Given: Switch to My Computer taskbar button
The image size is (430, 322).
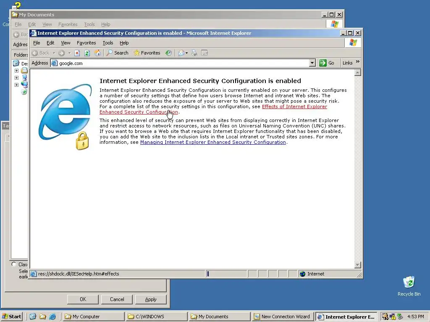Looking at the screenshot, I should click(94, 317).
